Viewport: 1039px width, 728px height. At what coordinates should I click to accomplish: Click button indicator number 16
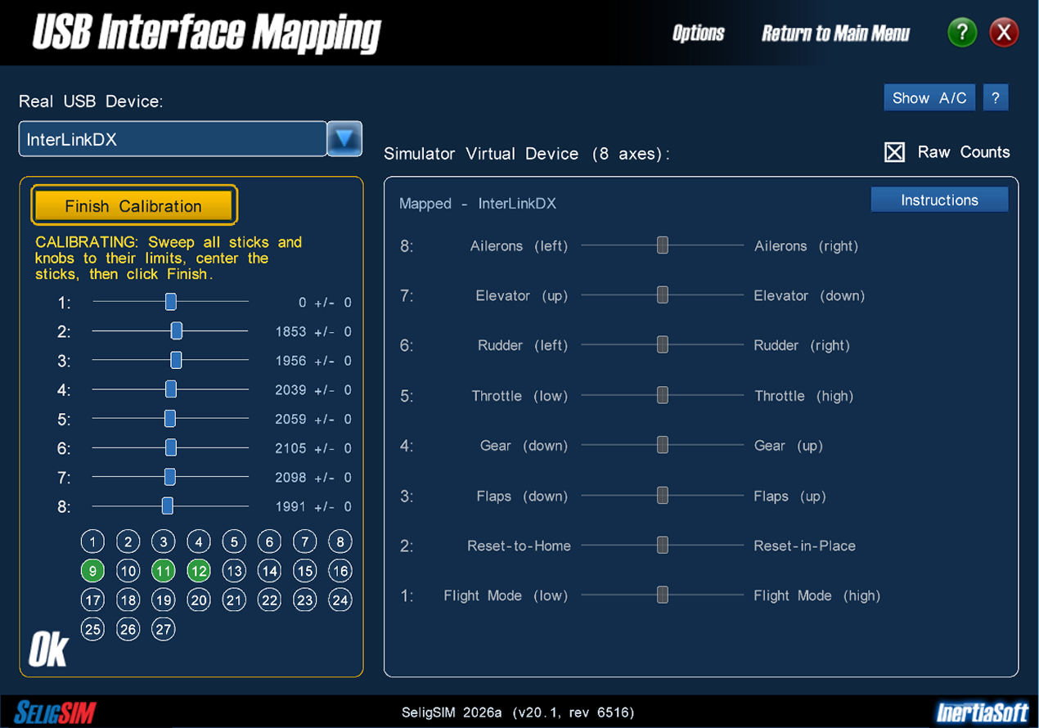click(340, 571)
